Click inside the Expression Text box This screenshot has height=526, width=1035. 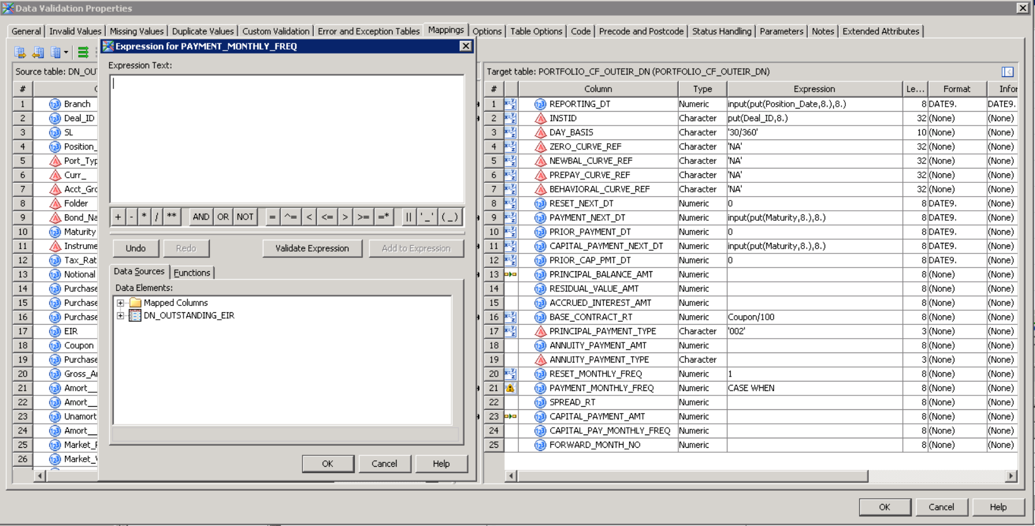coord(287,139)
